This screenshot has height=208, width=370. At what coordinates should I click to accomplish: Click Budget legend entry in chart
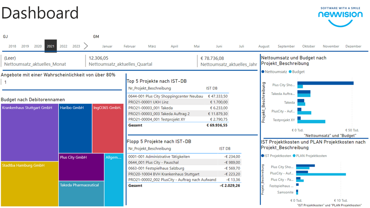click(298, 72)
